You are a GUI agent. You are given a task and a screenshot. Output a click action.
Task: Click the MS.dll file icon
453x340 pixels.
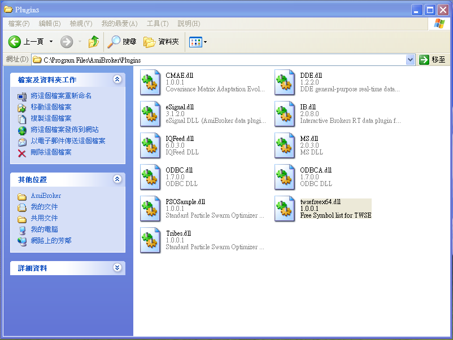tap(285, 145)
